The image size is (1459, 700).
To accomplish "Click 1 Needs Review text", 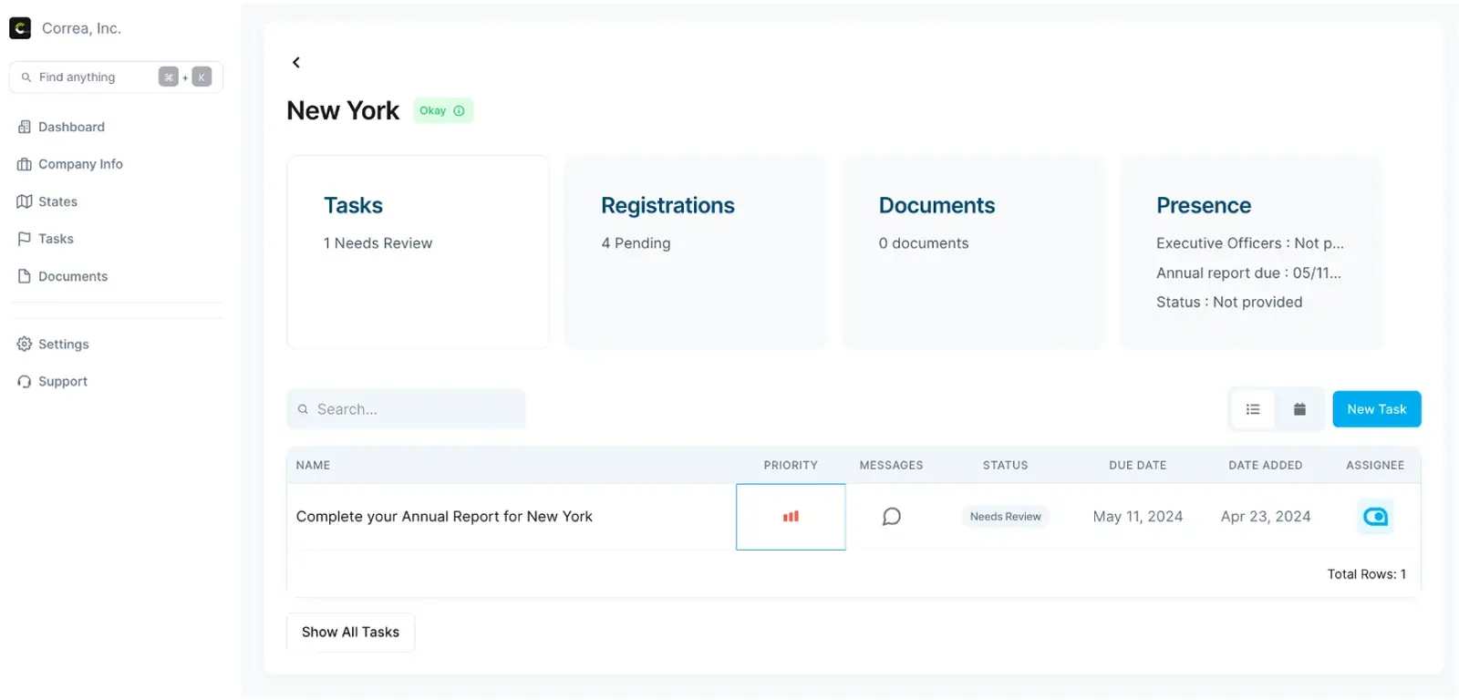I will 378,243.
